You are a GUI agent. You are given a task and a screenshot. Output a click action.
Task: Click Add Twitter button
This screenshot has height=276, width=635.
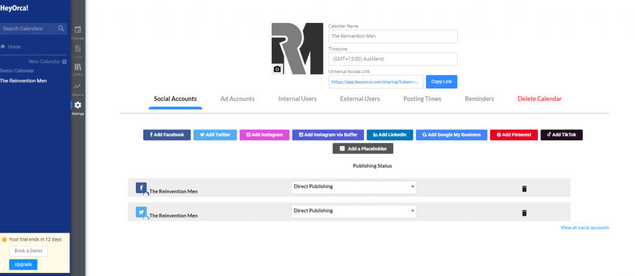click(x=215, y=135)
